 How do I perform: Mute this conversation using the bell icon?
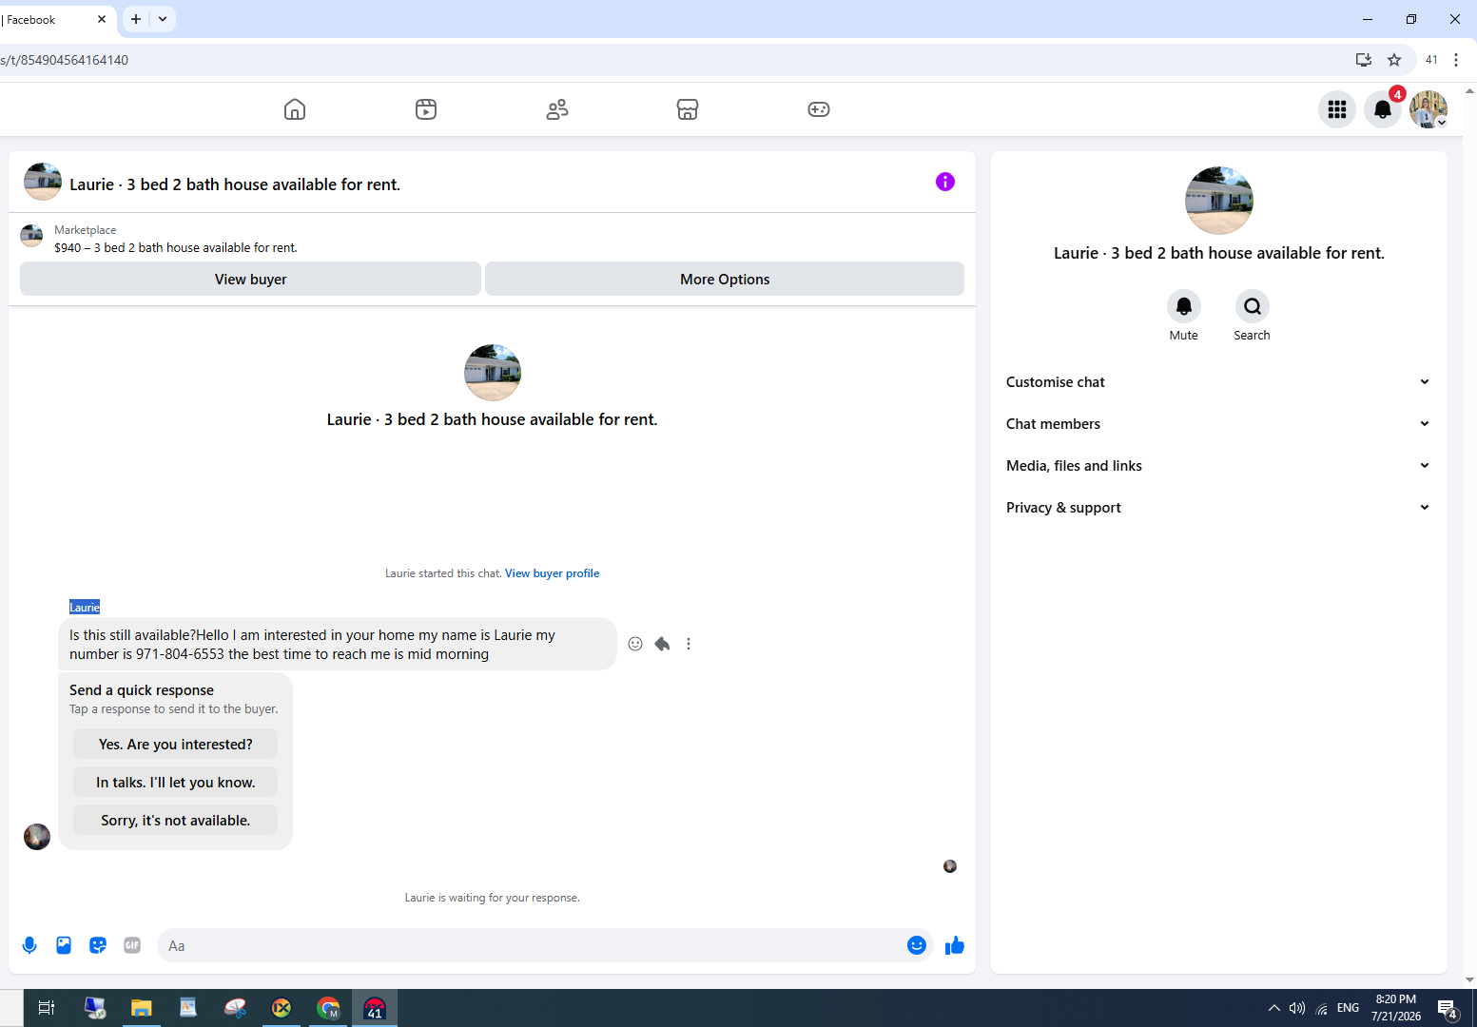(1184, 306)
